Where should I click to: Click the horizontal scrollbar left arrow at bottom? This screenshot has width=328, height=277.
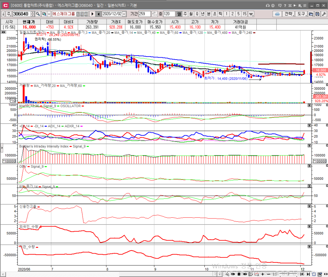(3, 274)
